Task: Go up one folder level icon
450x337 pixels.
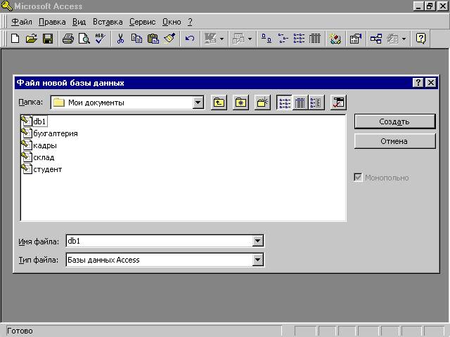Action: click(219, 103)
